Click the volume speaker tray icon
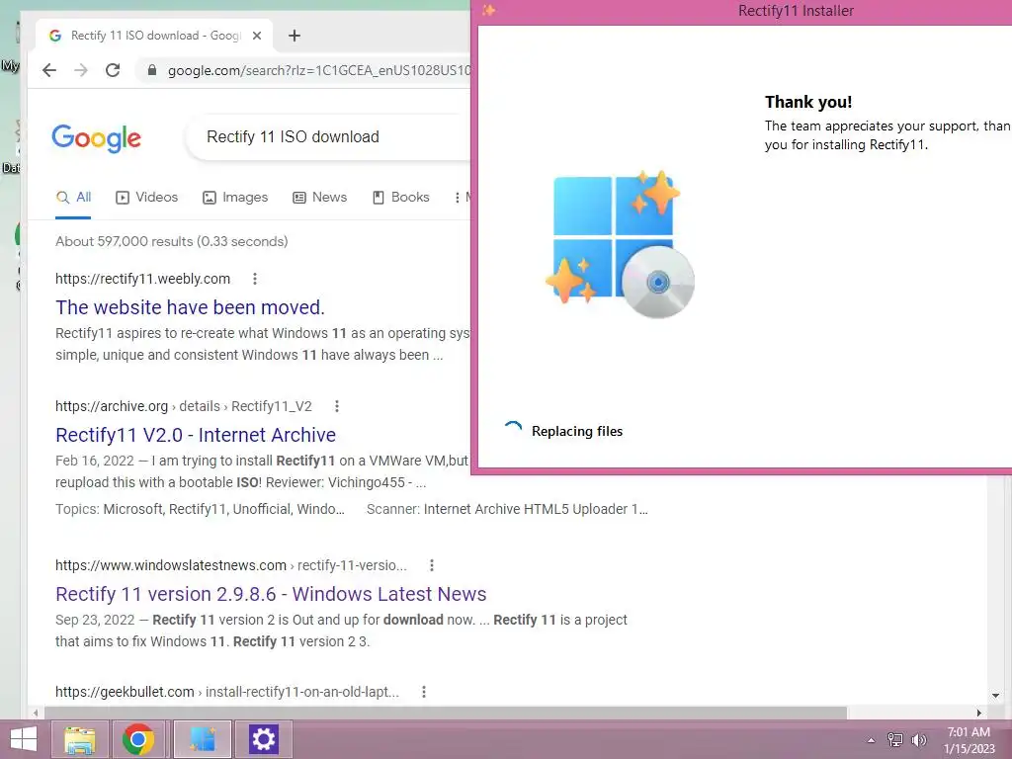The height and width of the screenshot is (759, 1012). click(919, 739)
